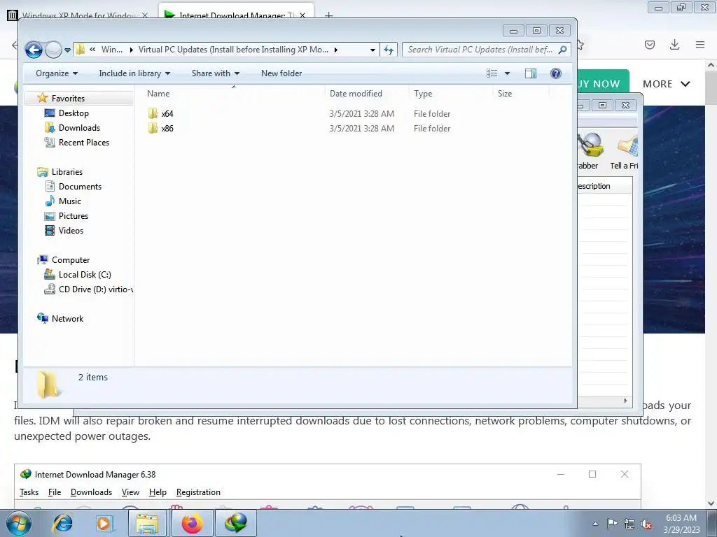
Task: Click the Windows Explorer taskbar icon
Action: point(147,523)
